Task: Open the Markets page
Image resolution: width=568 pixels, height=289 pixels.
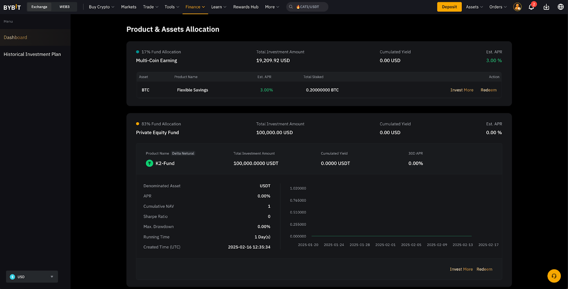Action: [x=129, y=7]
